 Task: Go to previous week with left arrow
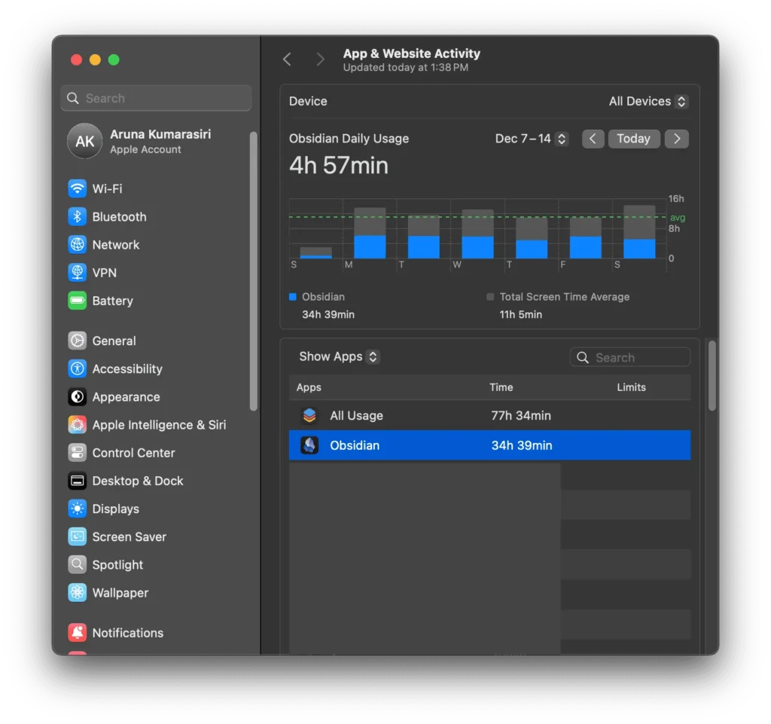point(593,139)
